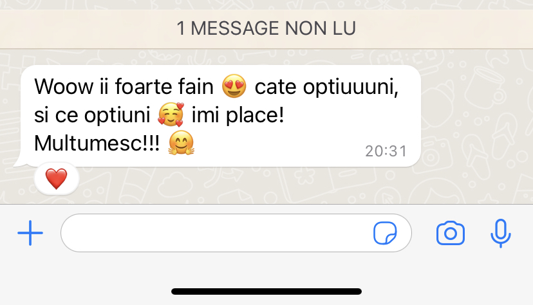533x305 pixels.
Task: Launch the camera from the chat bar
Action: (x=451, y=233)
